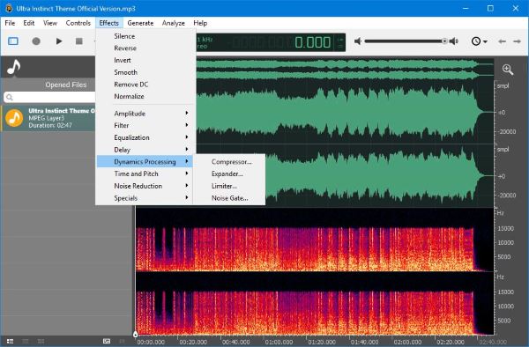529x347 pixels.
Task: Apply the Silence effect
Action: click(145, 36)
